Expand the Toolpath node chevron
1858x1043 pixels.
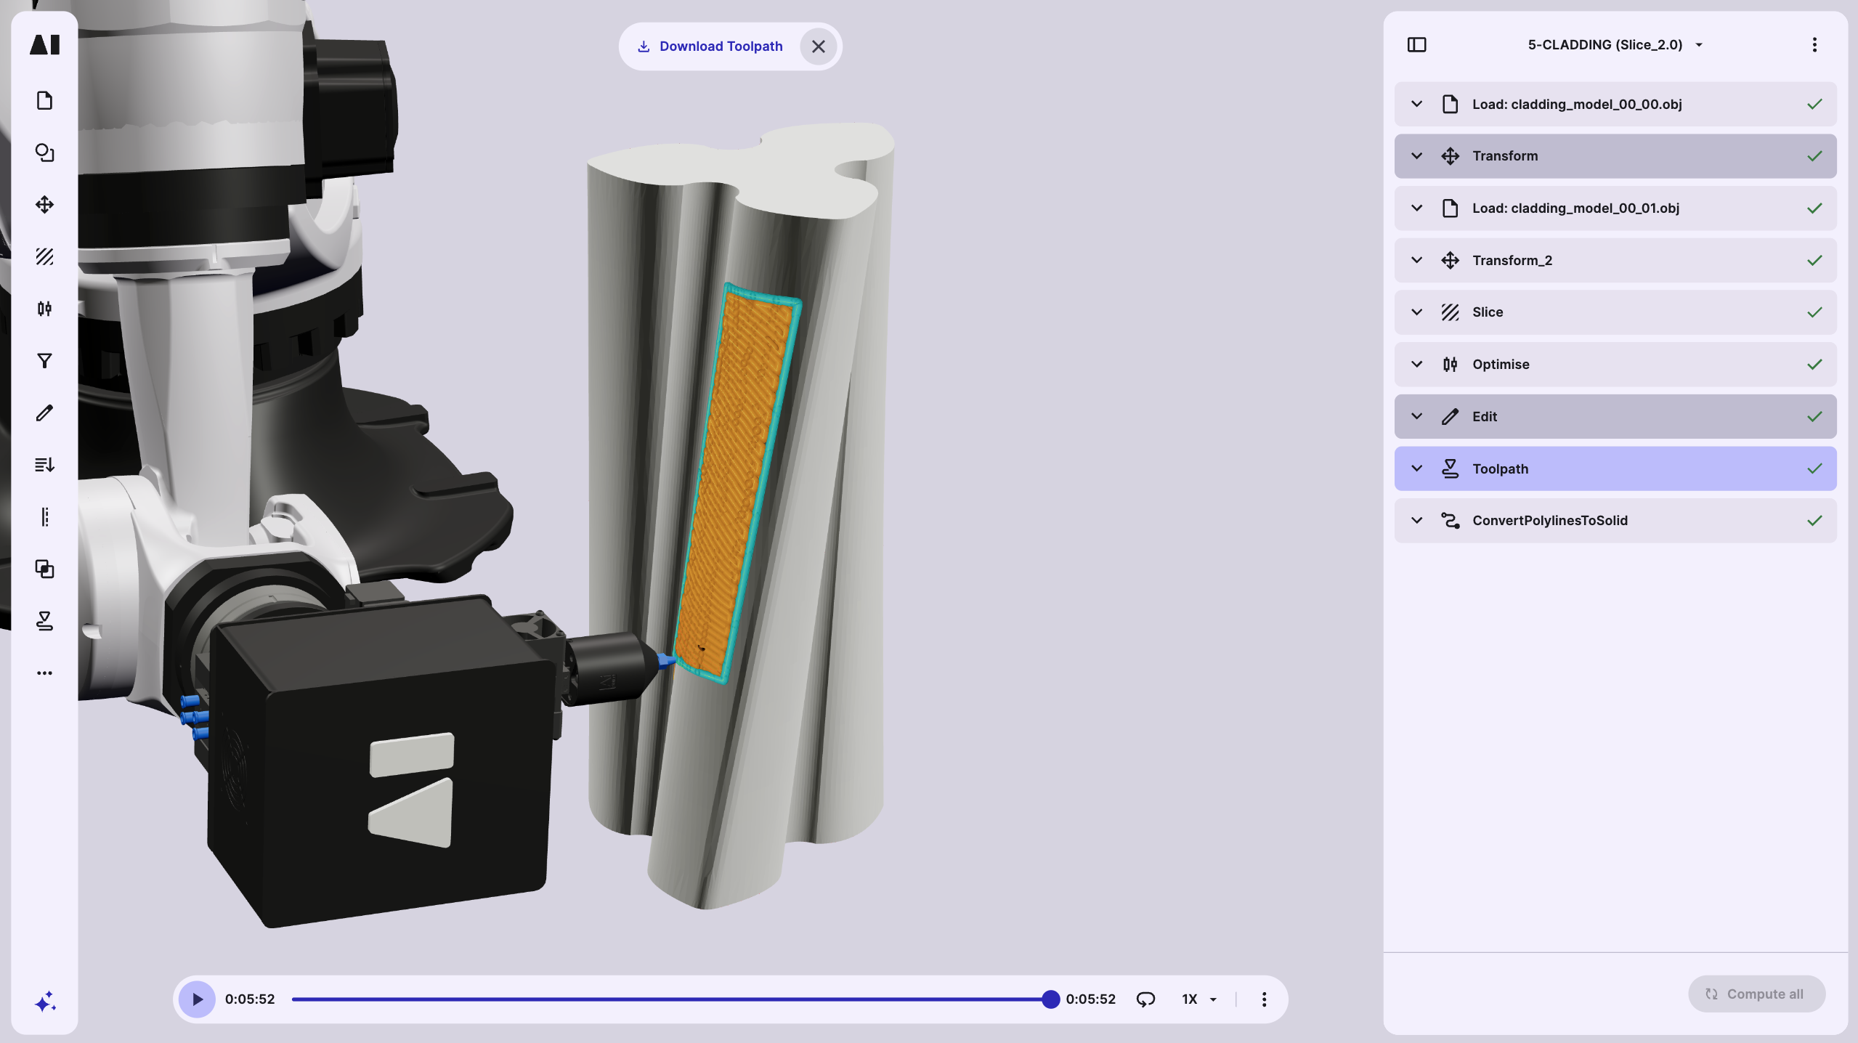[1417, 468]
